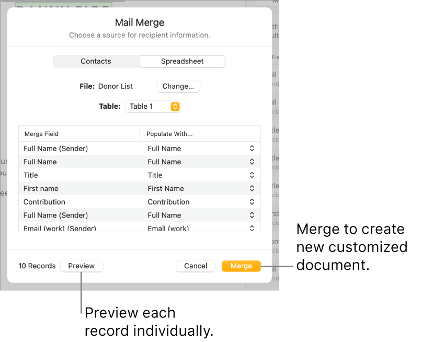The image size is (433, 342).
Task: Click Merge to create the customized document
Action: 241,266
